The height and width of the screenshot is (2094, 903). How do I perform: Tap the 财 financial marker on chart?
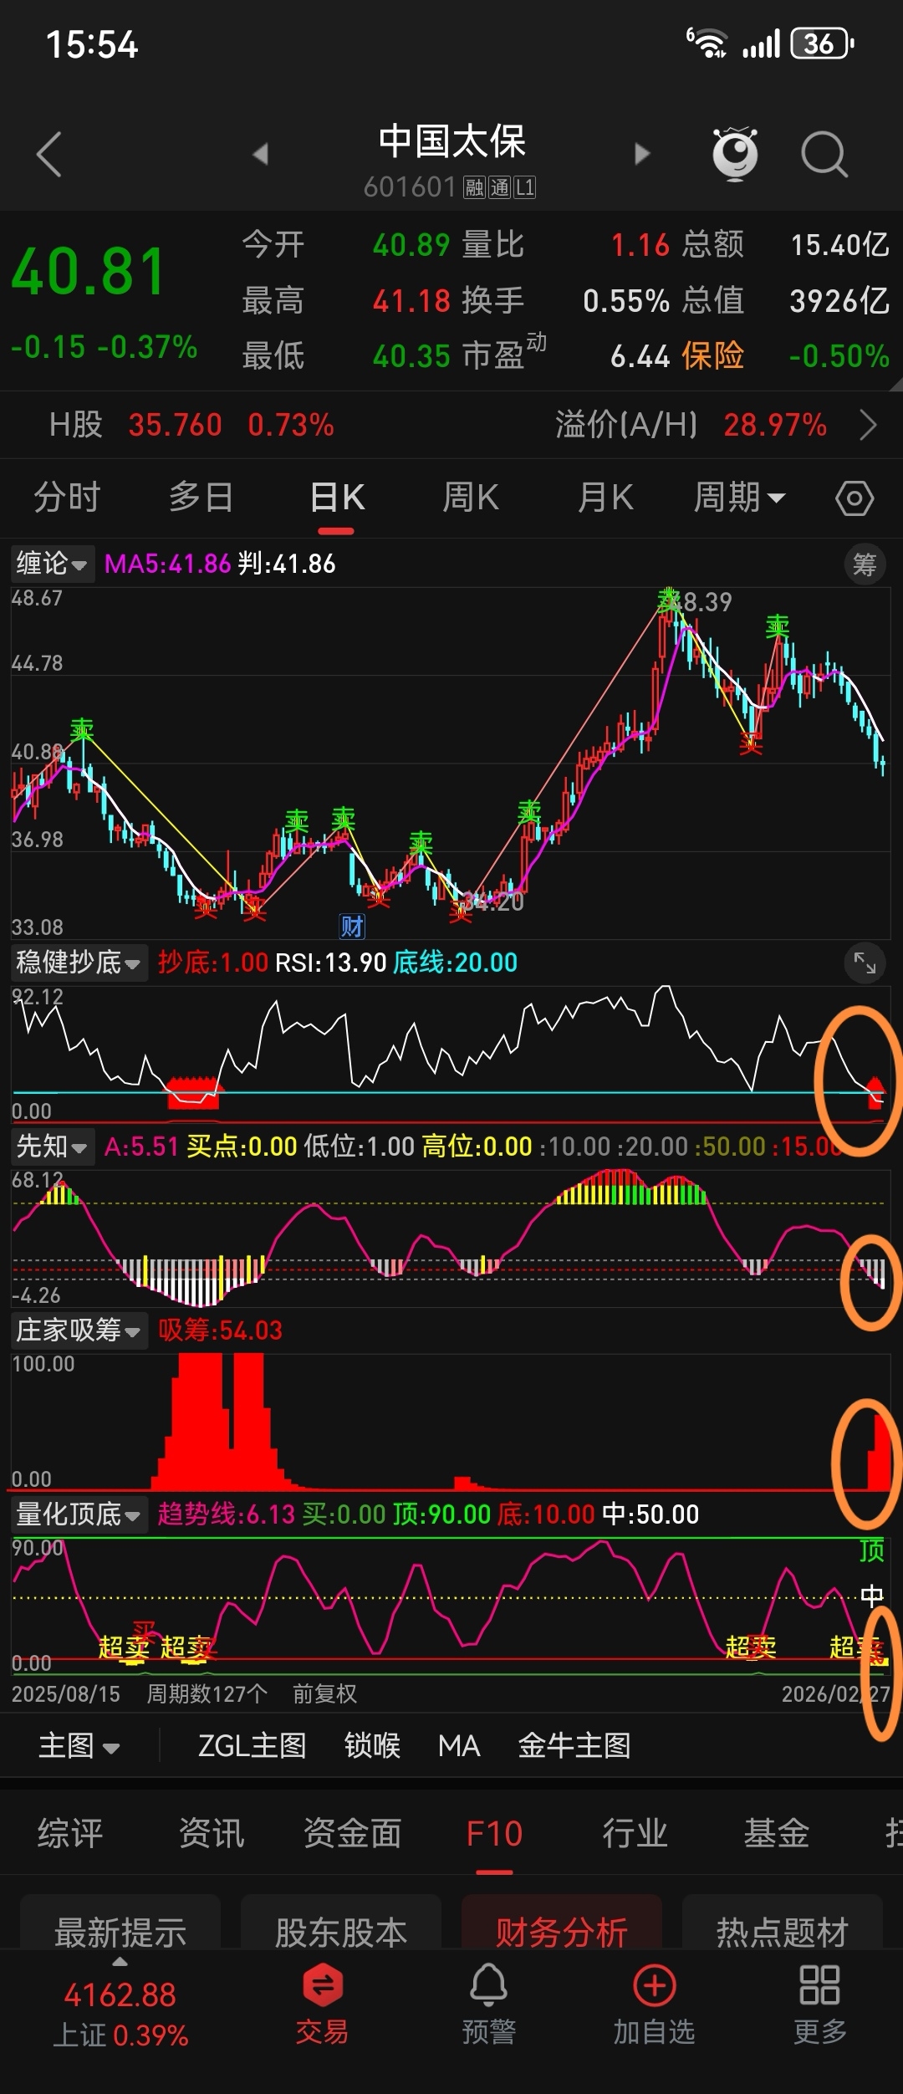[x=352, y=927]
